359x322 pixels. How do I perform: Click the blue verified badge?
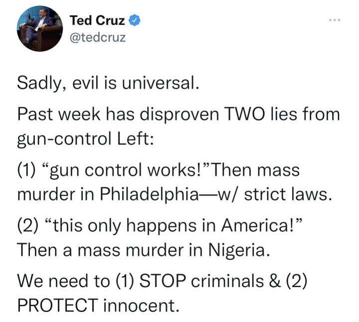tap(135, 20)
